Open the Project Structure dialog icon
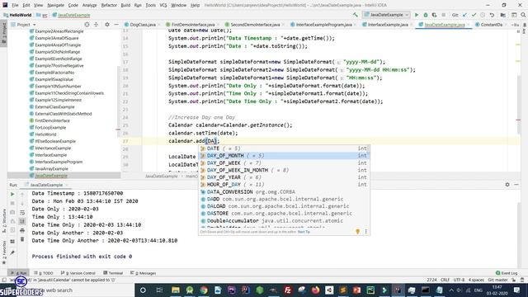This screenshot has width=528, height=297. pyautogui.click(x=502, y=15)
